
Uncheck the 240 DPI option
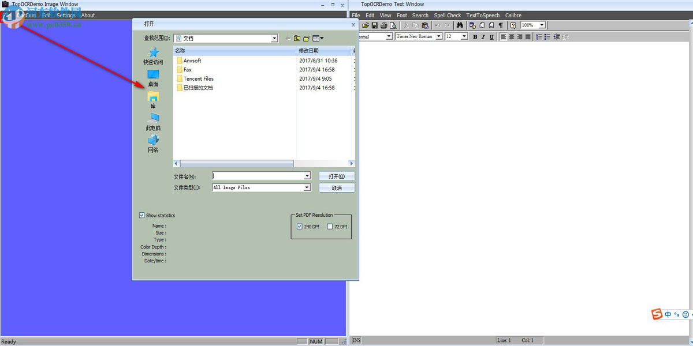(x=300, y=227)
